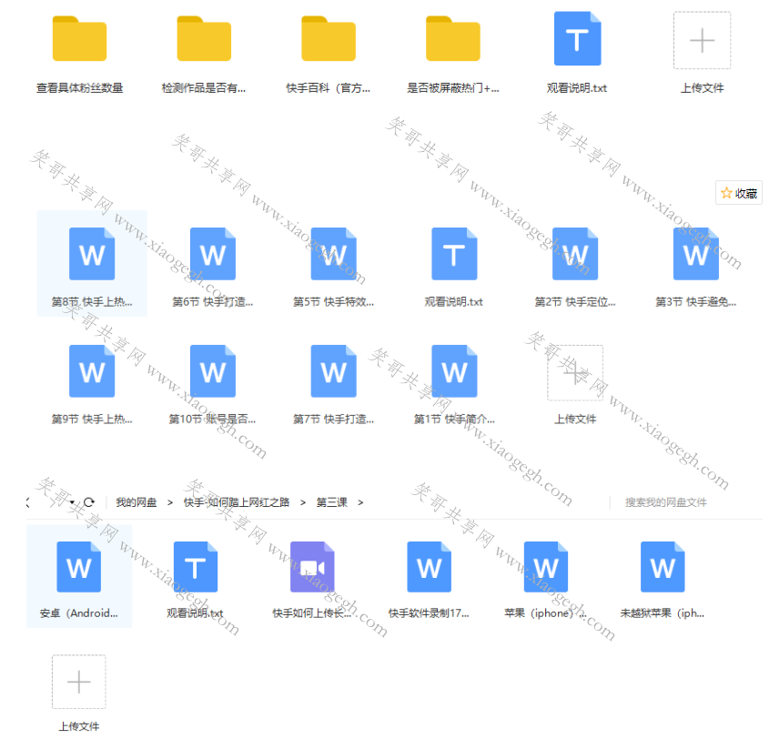The width and height of the screenshot is (769, 749).
Task: Open the 第2节 快手定位... document icon
Action: tap(575, 254)
